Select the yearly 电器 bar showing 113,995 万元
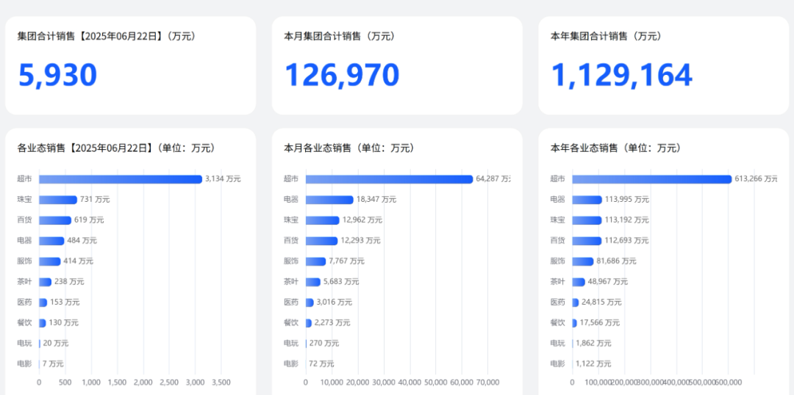 click(587, 200)
